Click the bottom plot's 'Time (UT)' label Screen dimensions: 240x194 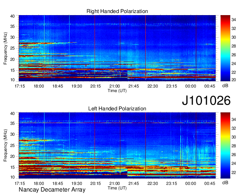tap(117, 188)
